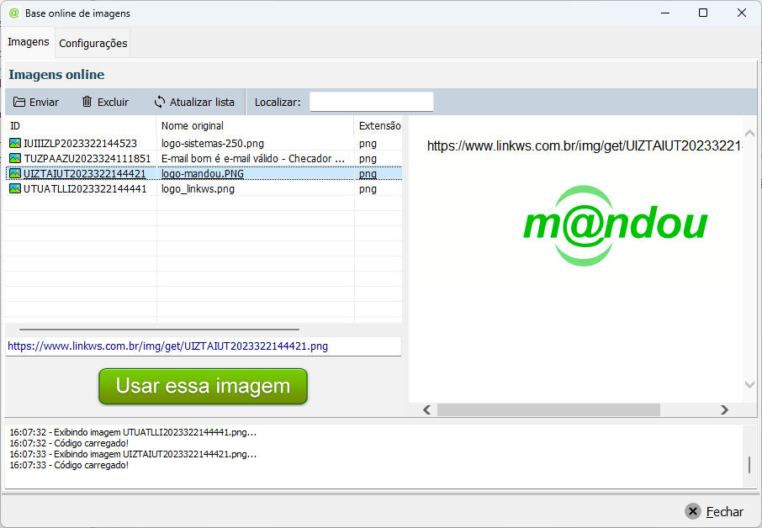Click the @ application icon in title bar
The height and width of the screenshot is (528, 762).
13,13
